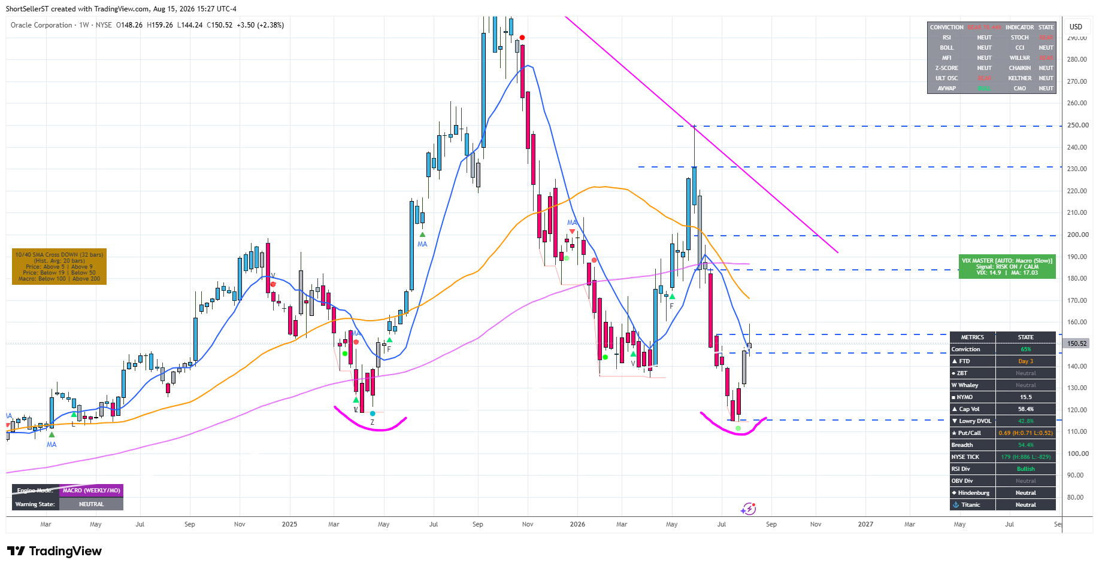
Task: Click the Oracle Corporation symbol title
Action: 41,25
